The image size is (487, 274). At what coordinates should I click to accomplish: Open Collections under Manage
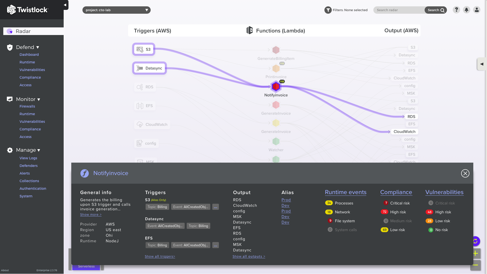click(x=29, y=181)
